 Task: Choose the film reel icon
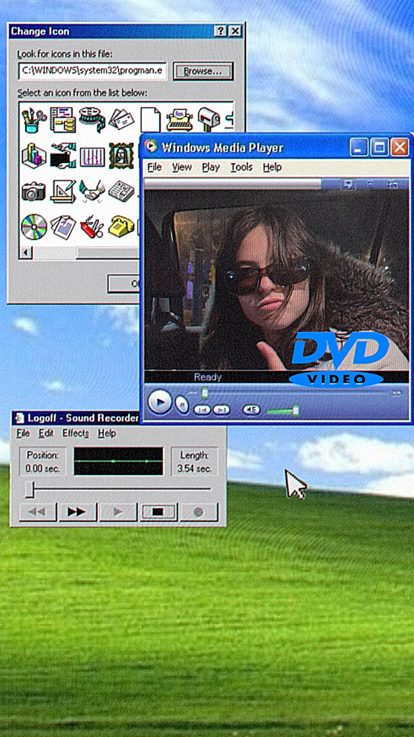click(x=92, y=119)
